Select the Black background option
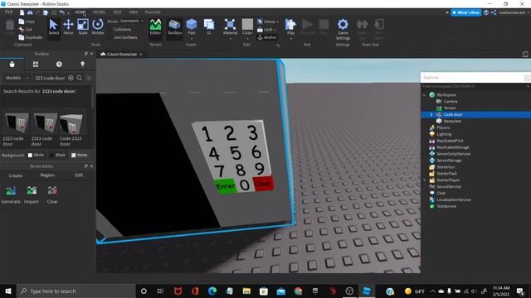The image size is (531, 298). pos(58,155)
